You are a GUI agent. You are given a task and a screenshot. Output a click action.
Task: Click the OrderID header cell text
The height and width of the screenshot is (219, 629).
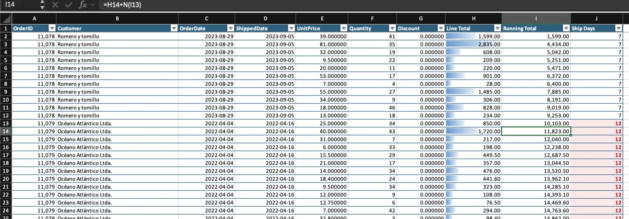(23, 29)
